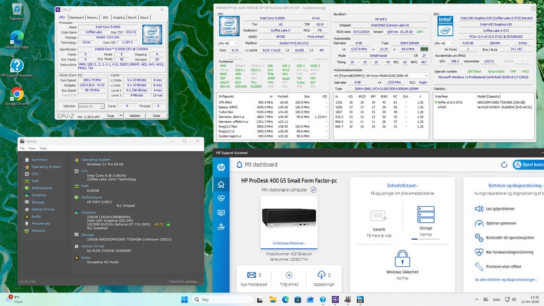
Task: Open the Nye meddelelser envelope icon
Action: pos(251,275)
